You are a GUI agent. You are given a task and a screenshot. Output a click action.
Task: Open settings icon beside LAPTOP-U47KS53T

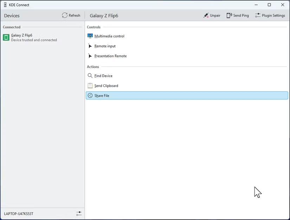point(78,214)
